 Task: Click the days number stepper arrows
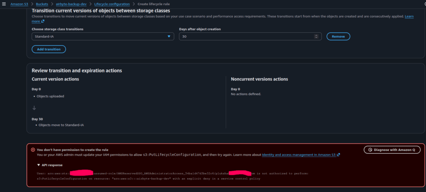pos(316,37)
